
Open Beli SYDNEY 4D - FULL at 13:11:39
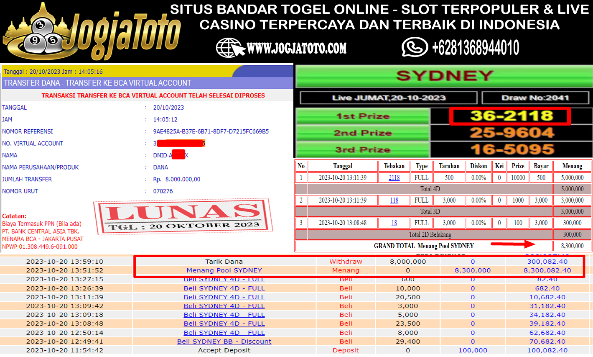pyautogui.click(x=224, y=297)
